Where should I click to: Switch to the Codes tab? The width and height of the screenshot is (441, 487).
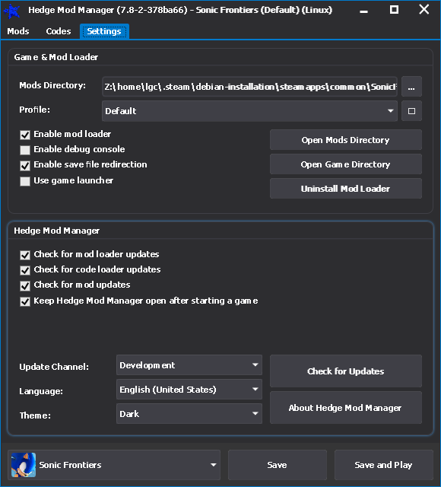59,31
